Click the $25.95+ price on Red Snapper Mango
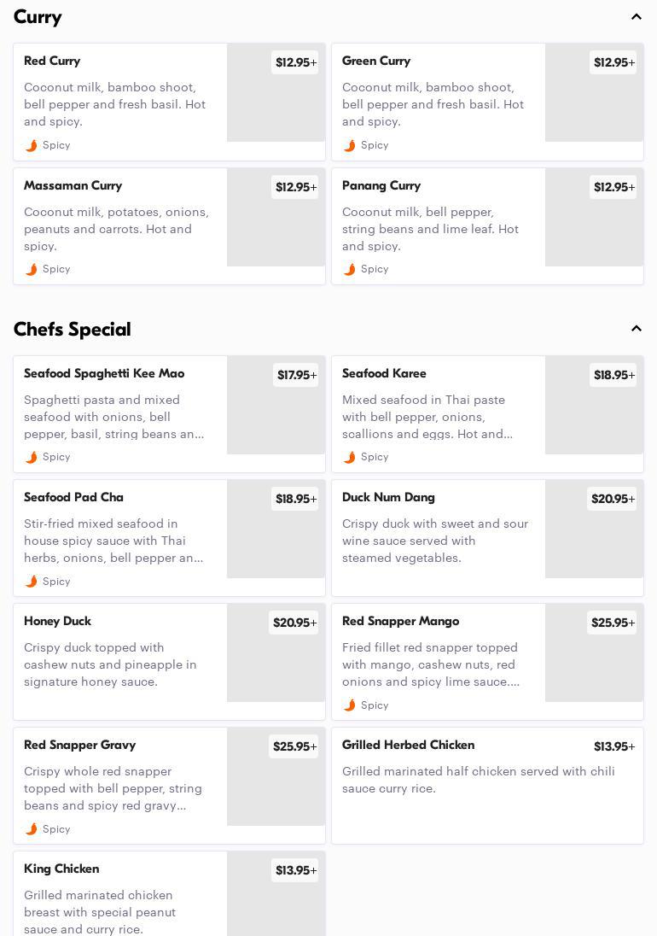 click(612, 623)
